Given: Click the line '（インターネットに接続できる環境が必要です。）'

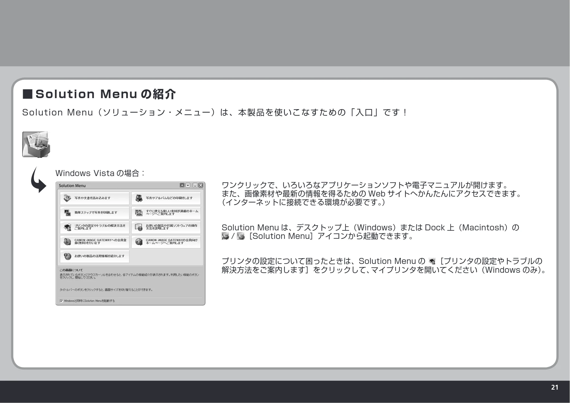Looking at the screenshot, I should (x=304, y=202).
